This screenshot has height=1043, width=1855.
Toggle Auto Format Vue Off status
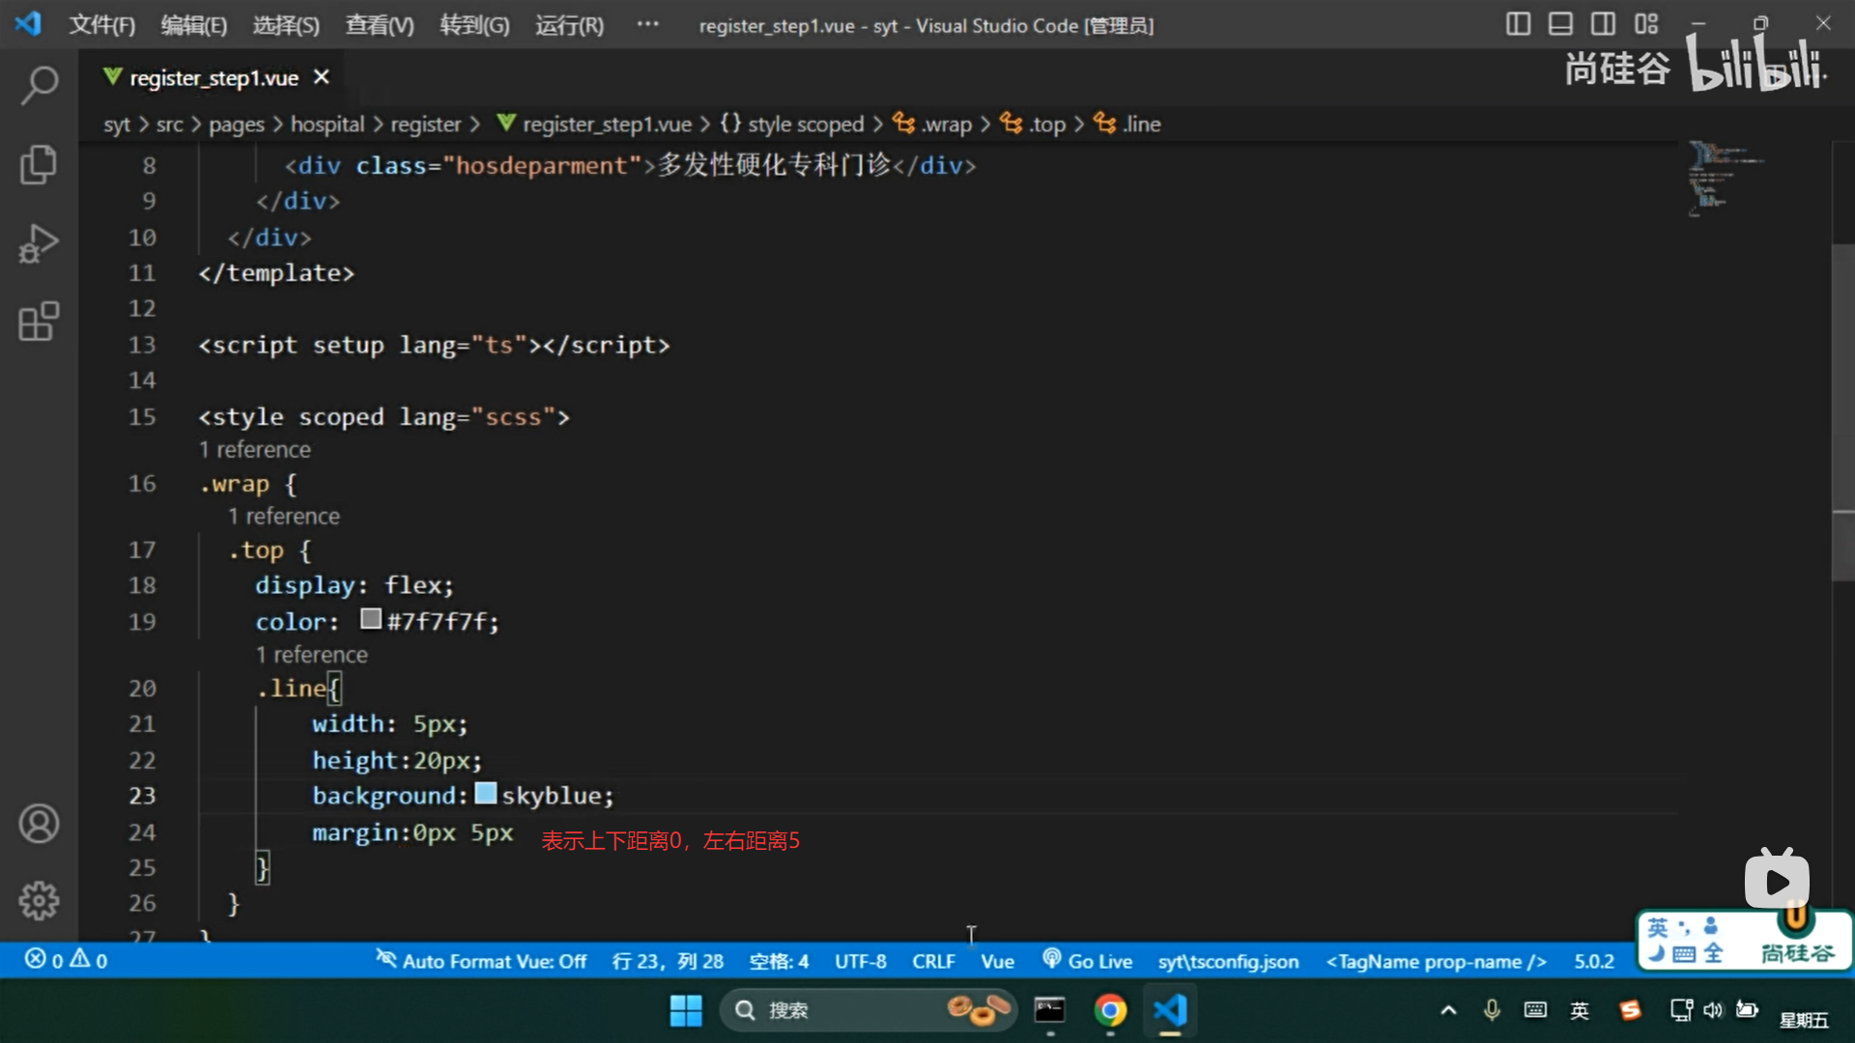pos(481,961)
